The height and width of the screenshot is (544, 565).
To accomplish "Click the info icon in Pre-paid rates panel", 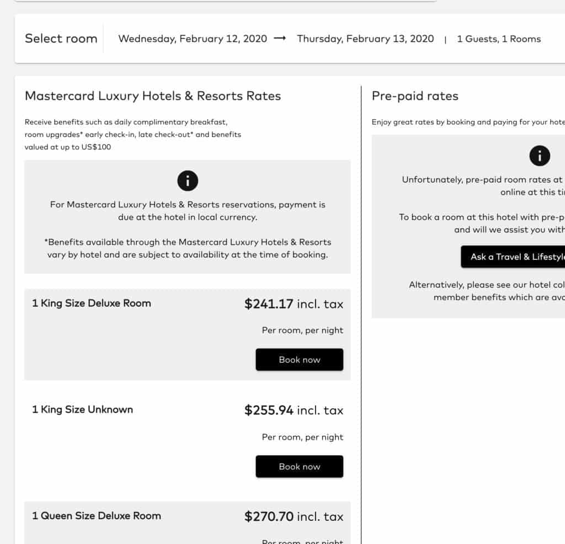I will click(x=540, y=156).
